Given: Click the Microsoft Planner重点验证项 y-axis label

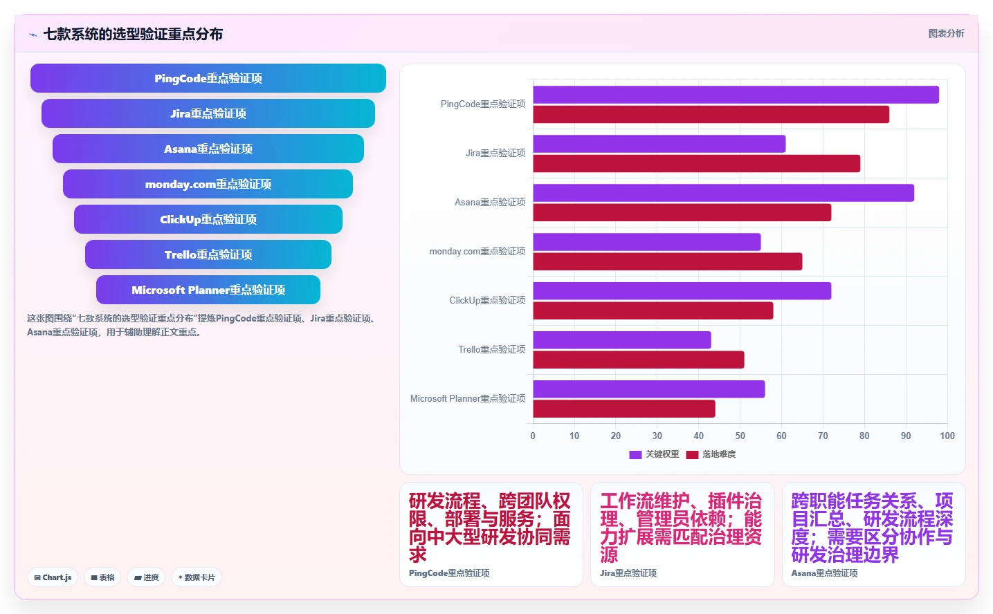Looking at the screenshot, I should 468,399.
